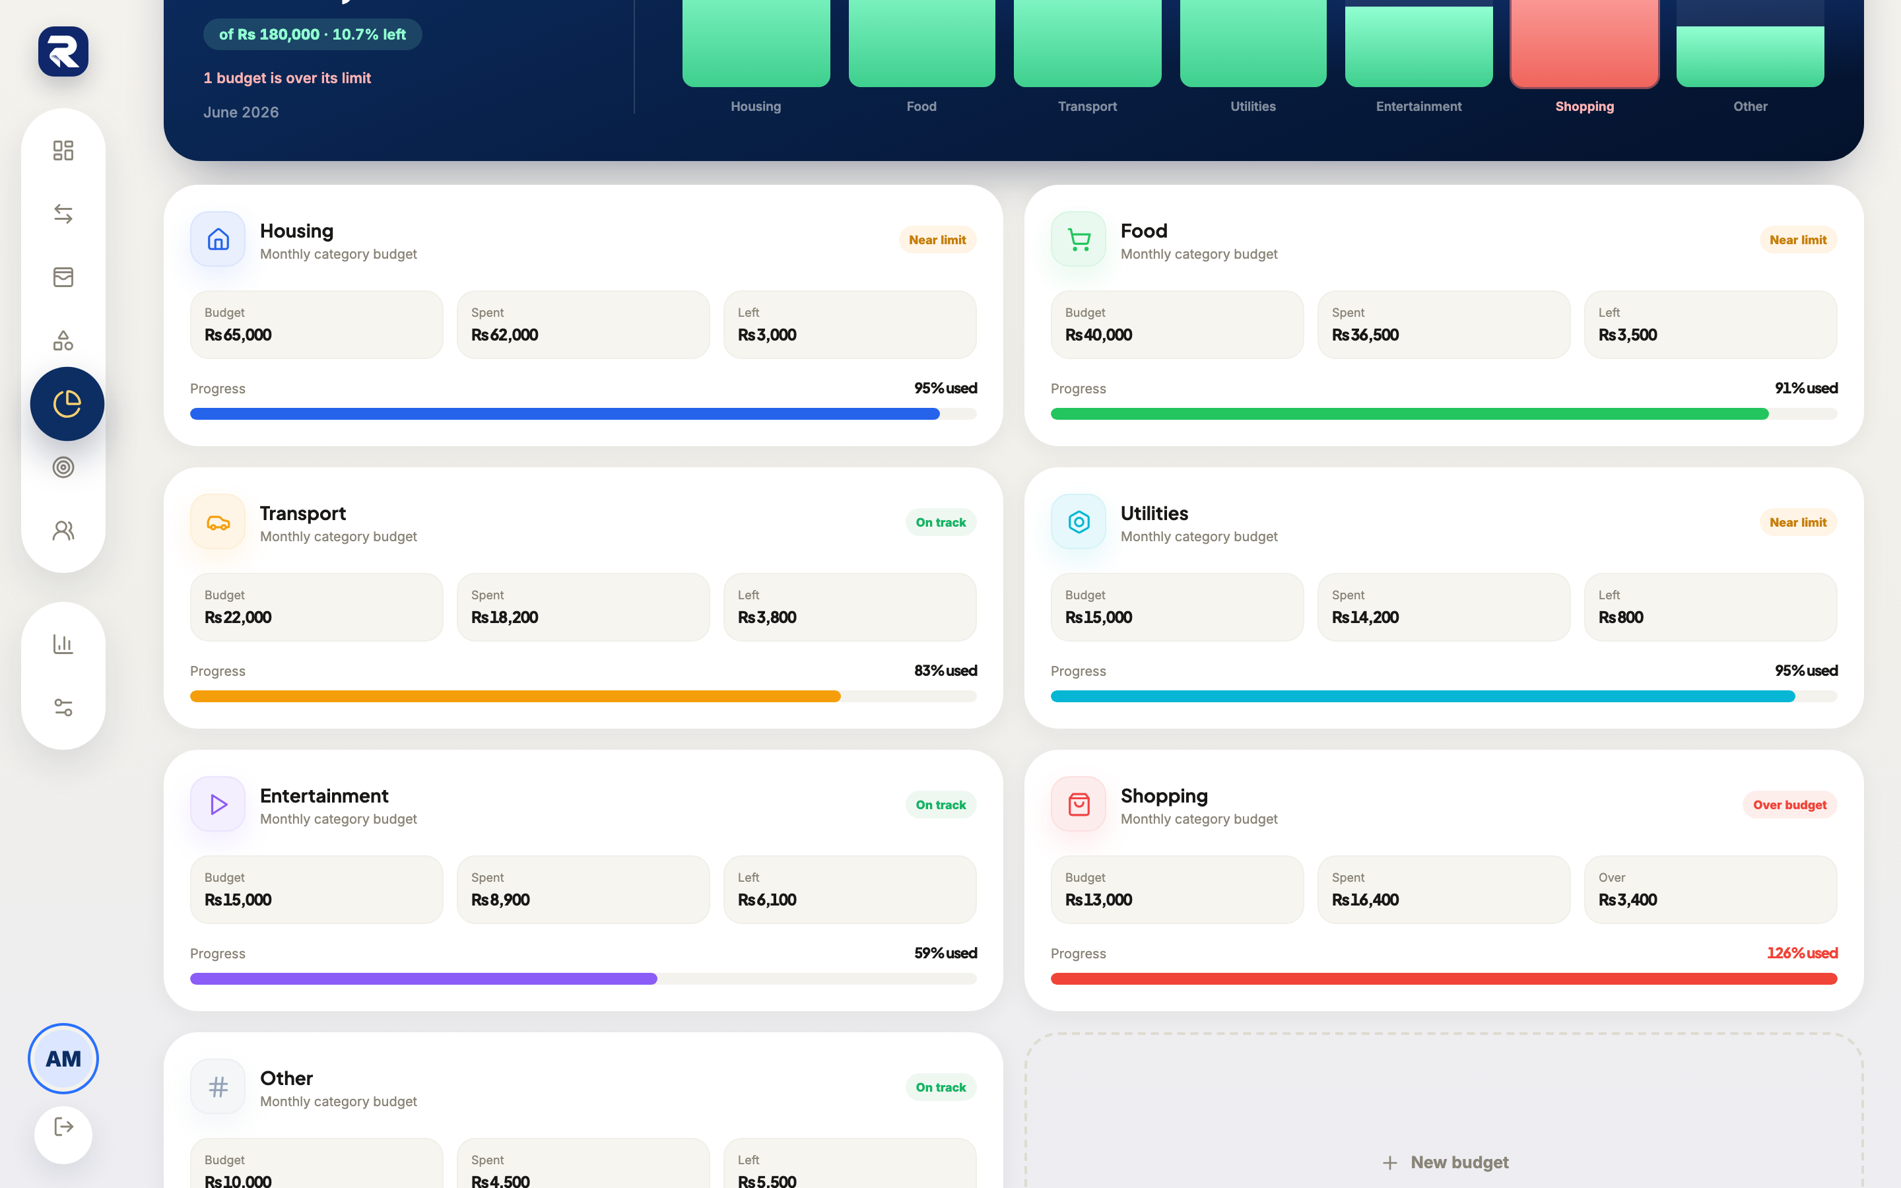Click the Utilities cyan progress bar
Screen dimensions: 1901x1188
pyautogui.click(x=1444, y=696)
